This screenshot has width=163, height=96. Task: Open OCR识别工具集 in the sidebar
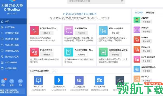pos(13,45)
